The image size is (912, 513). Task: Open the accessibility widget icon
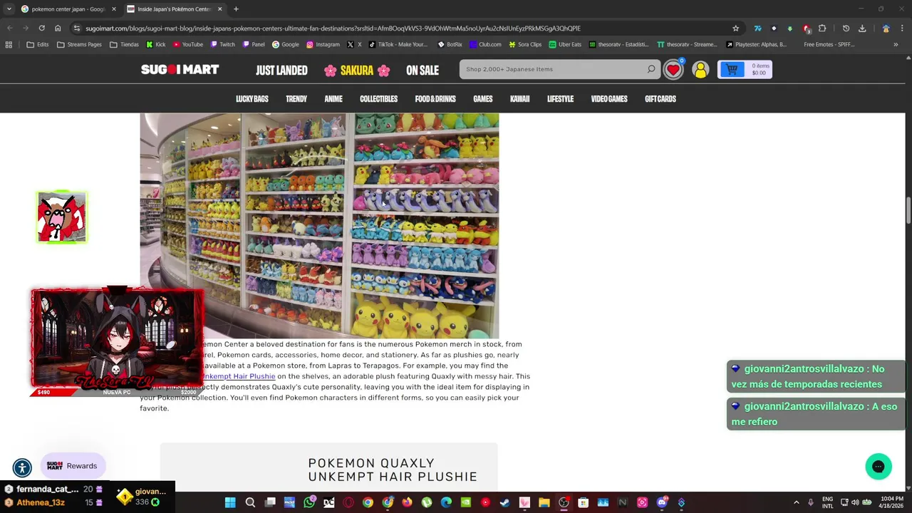(x=22, y=468)
